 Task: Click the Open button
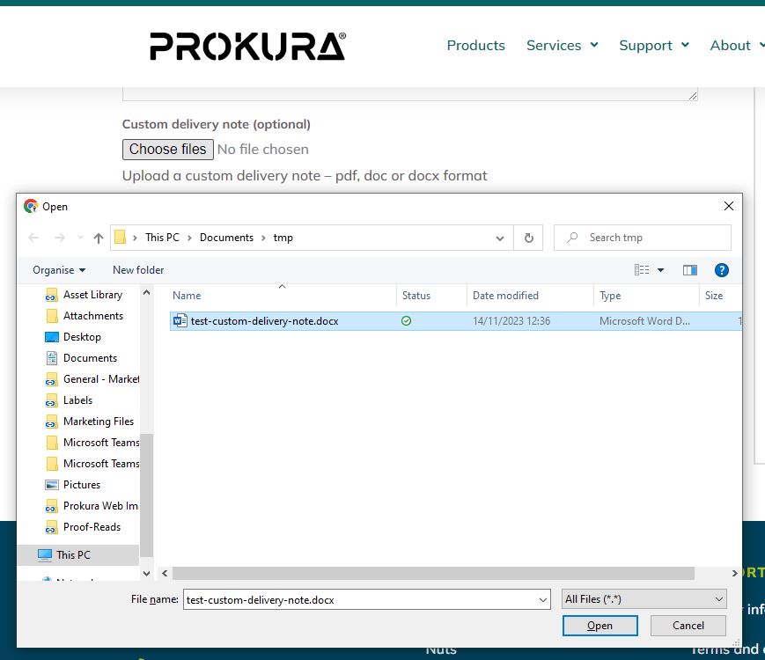pyautogui.click(x=599, y=626)
